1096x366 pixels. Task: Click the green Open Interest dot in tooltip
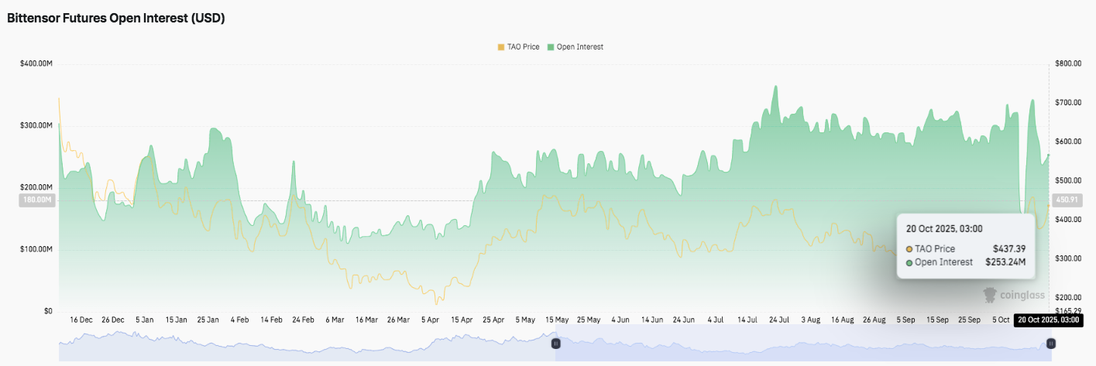click(x=909, y=262)
